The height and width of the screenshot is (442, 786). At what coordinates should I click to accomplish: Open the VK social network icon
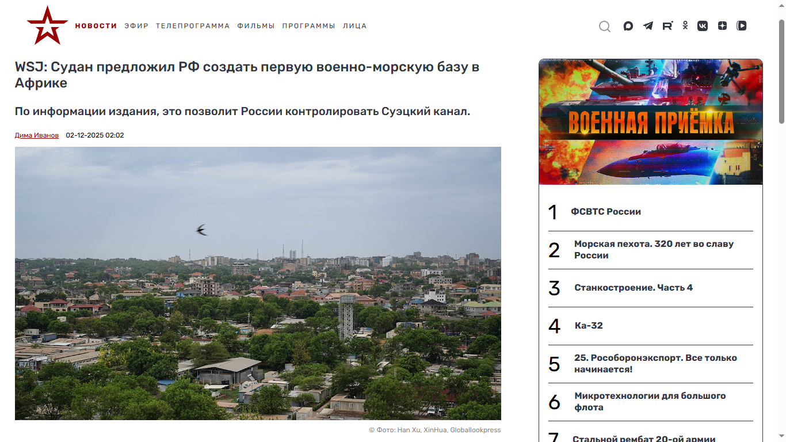703,26
